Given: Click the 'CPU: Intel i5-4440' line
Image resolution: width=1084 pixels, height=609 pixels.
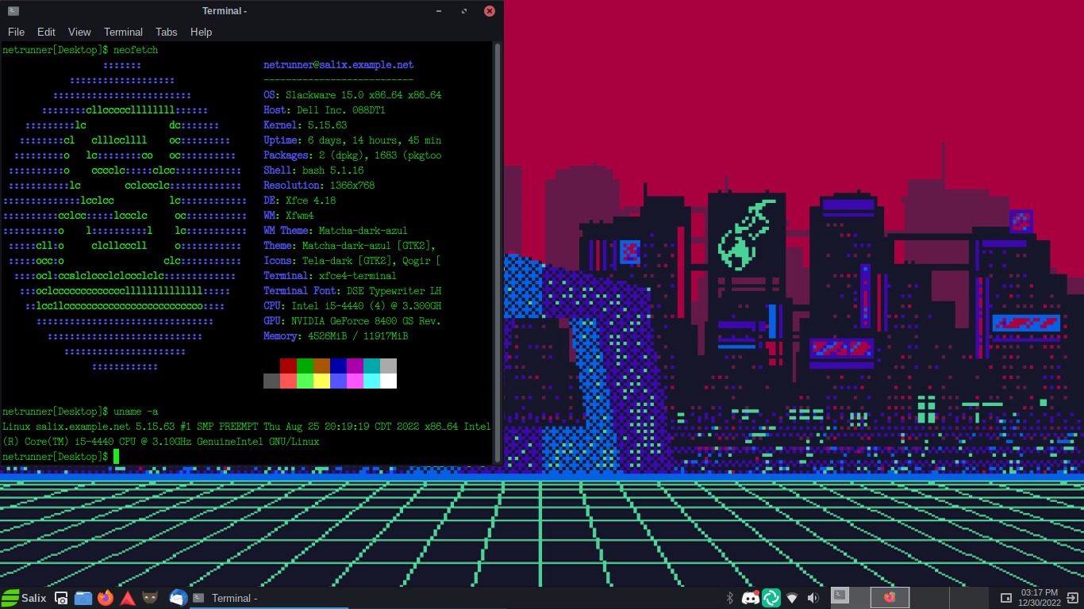Looking at the screenshot, I should pyautogui.click(x=352, y=306).
